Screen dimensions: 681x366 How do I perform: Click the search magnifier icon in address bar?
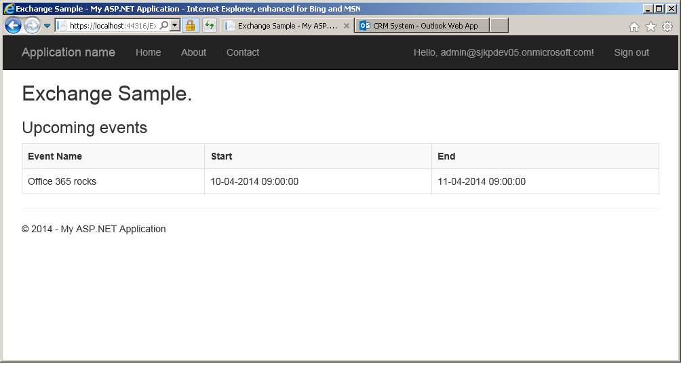tap(163, 26)
